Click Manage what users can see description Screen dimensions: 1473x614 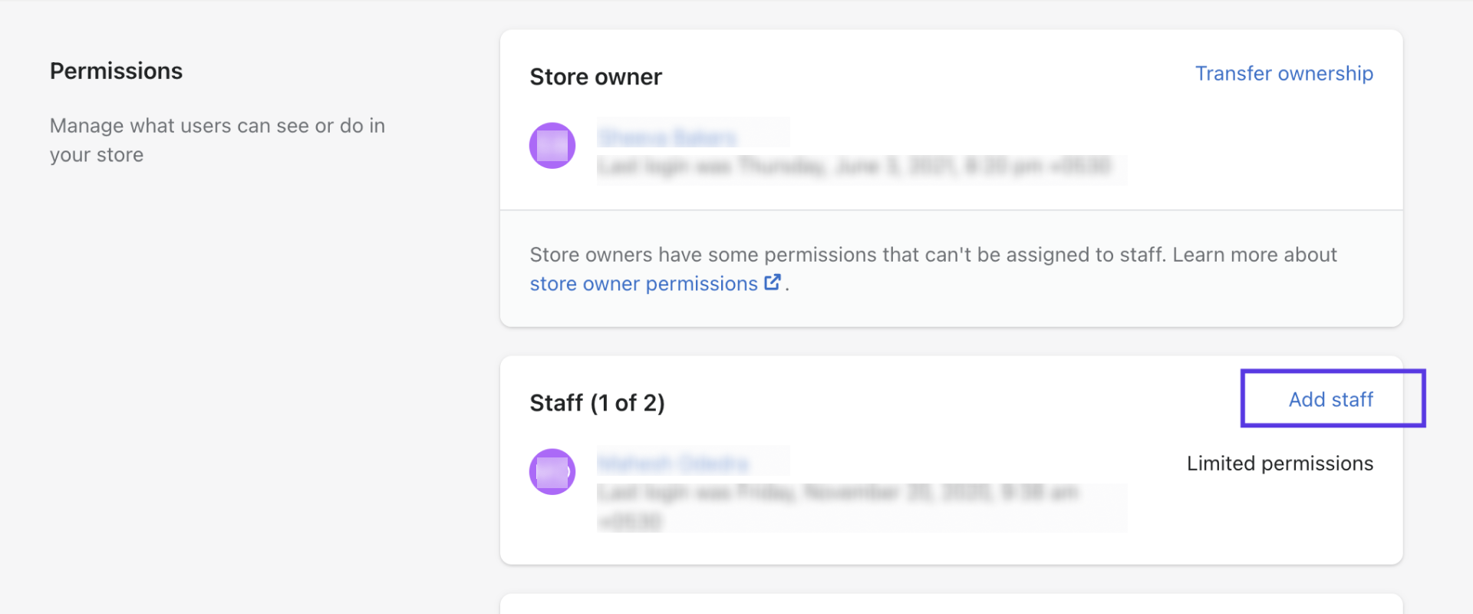coord(218,140)
